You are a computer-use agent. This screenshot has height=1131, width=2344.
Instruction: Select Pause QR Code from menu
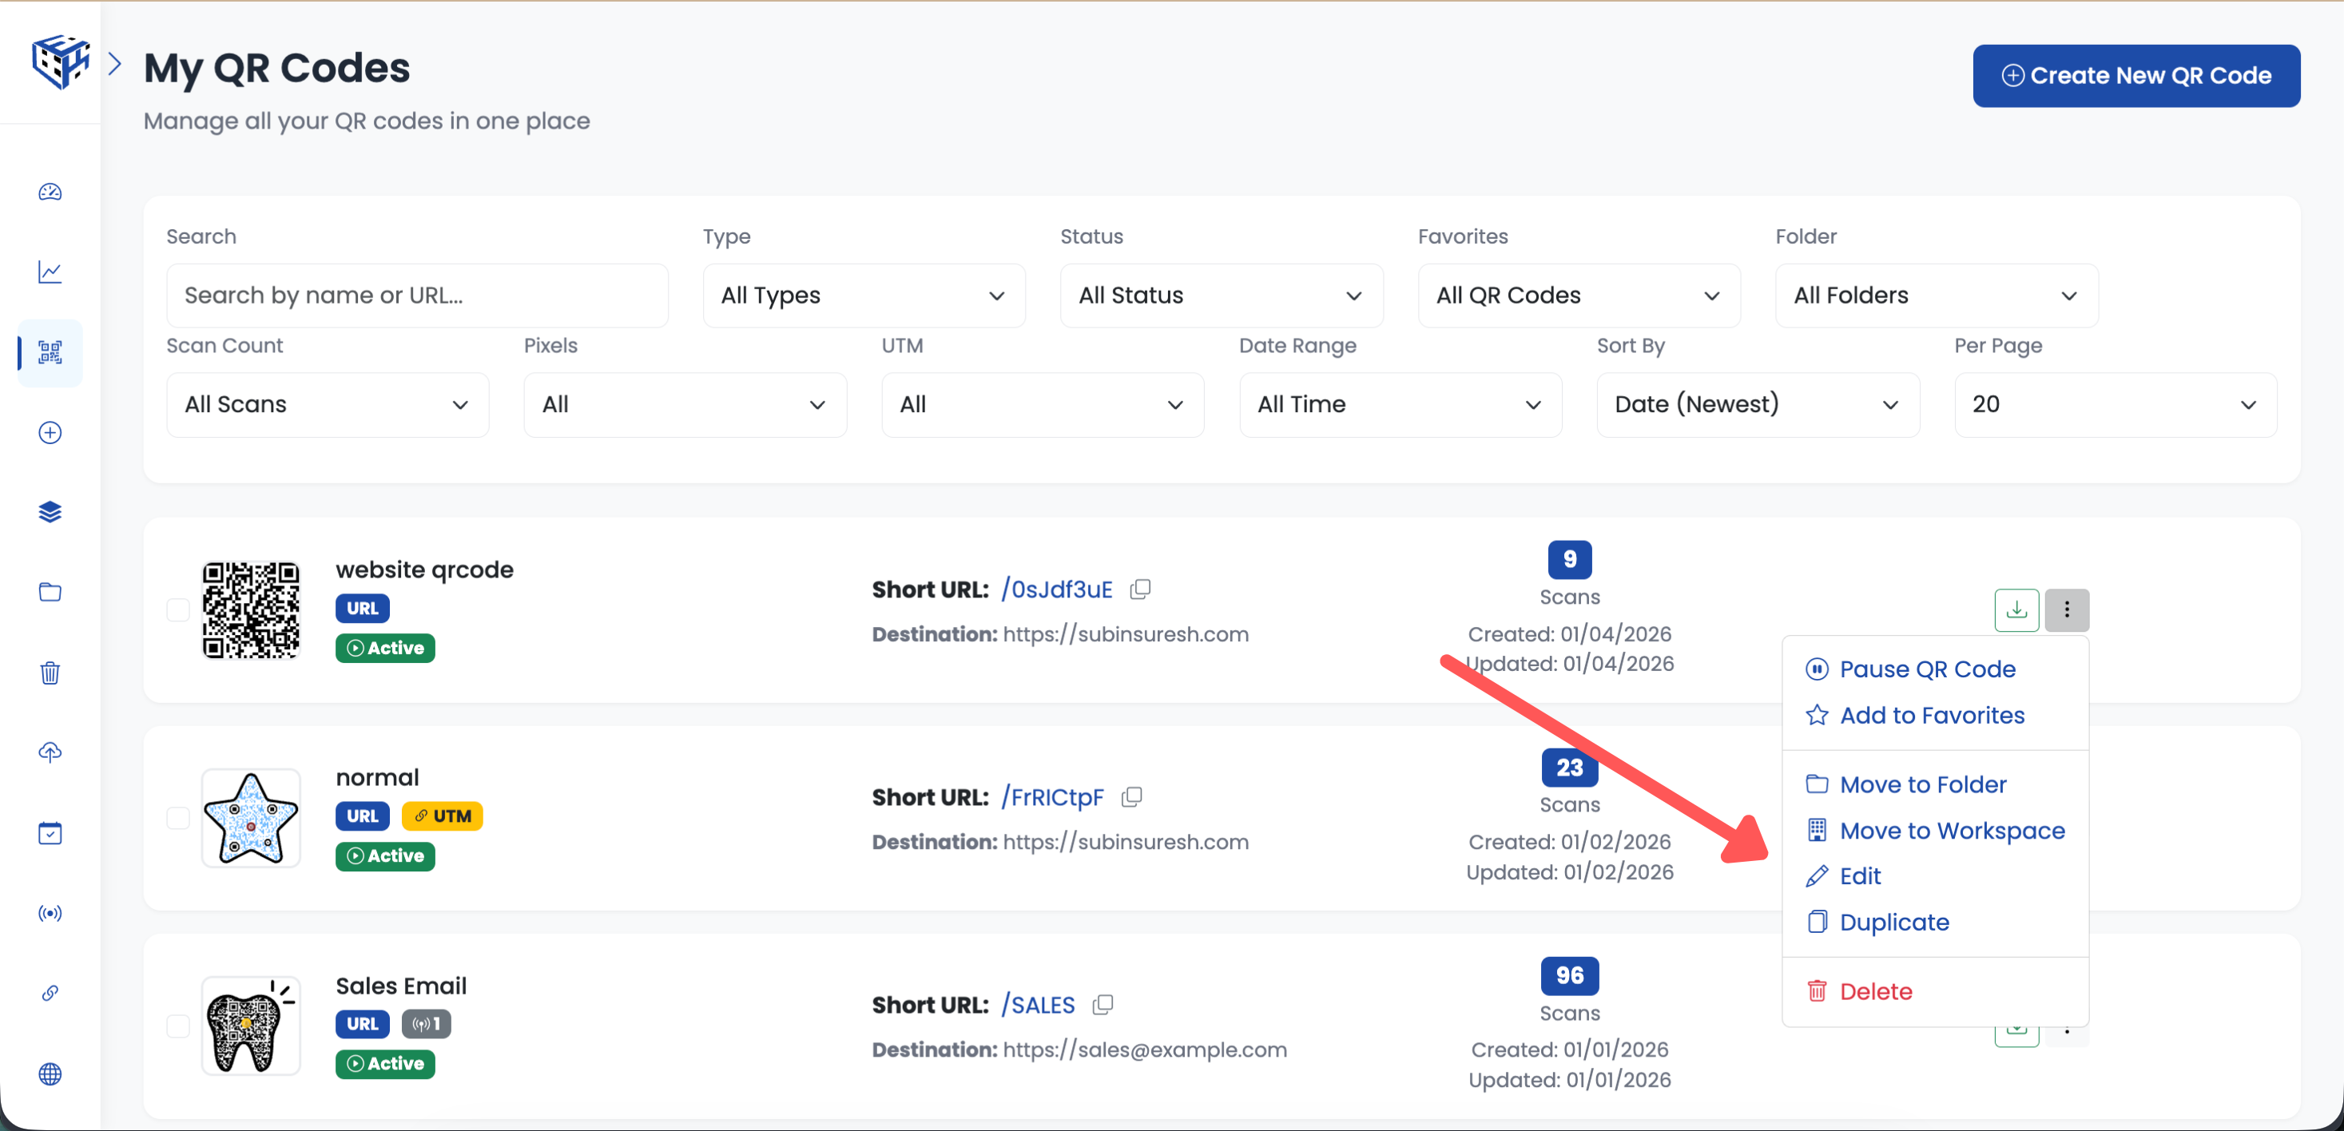coord(1926,669)
